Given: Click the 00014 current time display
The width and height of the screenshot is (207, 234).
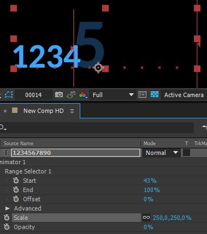Looking at the screenshot, I should click(33, 95).
